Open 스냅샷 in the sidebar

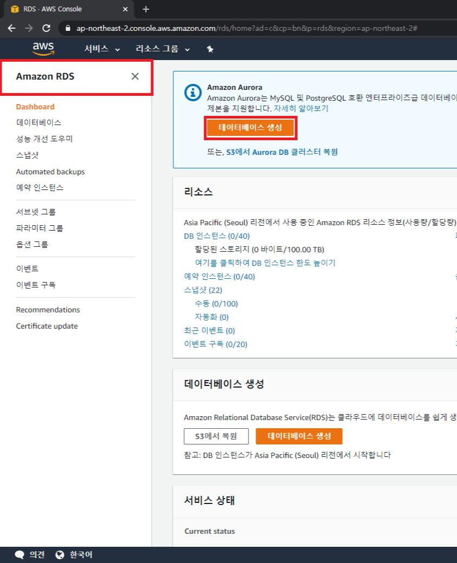click(x=27, y=155)
